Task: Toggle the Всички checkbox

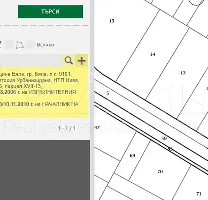Action: (x=31, y=45)
